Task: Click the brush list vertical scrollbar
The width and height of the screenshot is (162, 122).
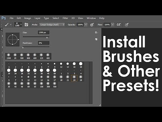Action: pos(91,83)
